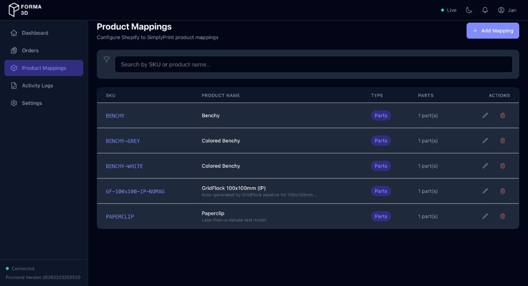The width and height of the screenshot is (528, 286).
Task: Click the BENCHY SKU link
Action: [115, 116]
